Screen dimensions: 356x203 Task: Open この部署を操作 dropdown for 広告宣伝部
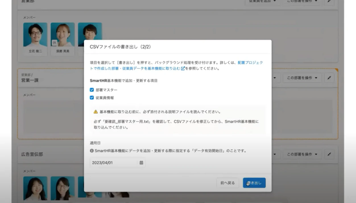pos(302,154)
